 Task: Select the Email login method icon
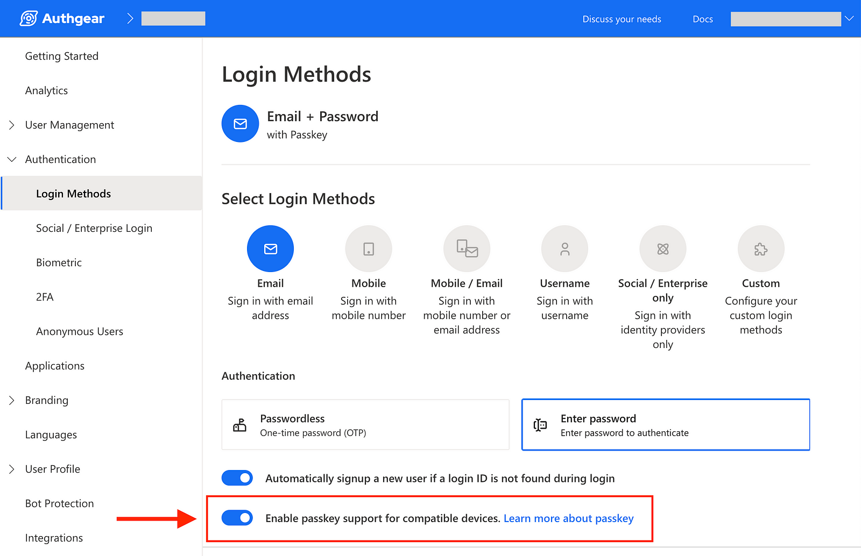270,248
